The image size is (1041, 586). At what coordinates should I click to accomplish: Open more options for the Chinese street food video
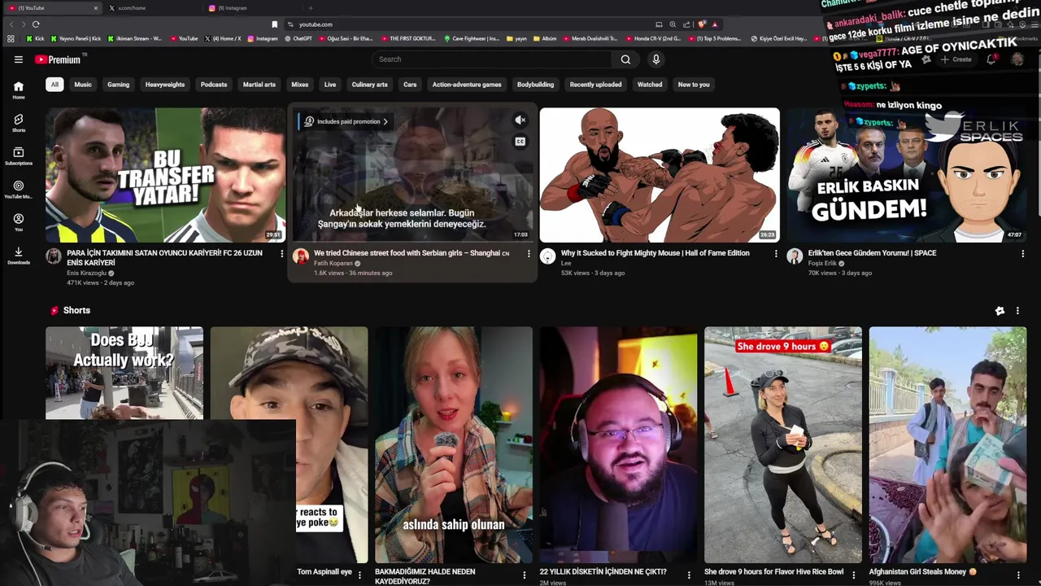click(529, 254)
